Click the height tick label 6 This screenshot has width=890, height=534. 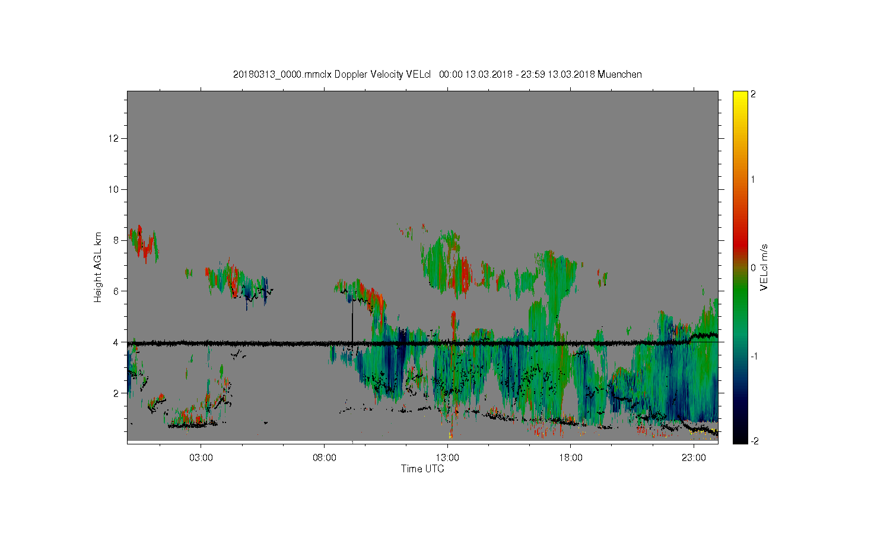(116, 291)
